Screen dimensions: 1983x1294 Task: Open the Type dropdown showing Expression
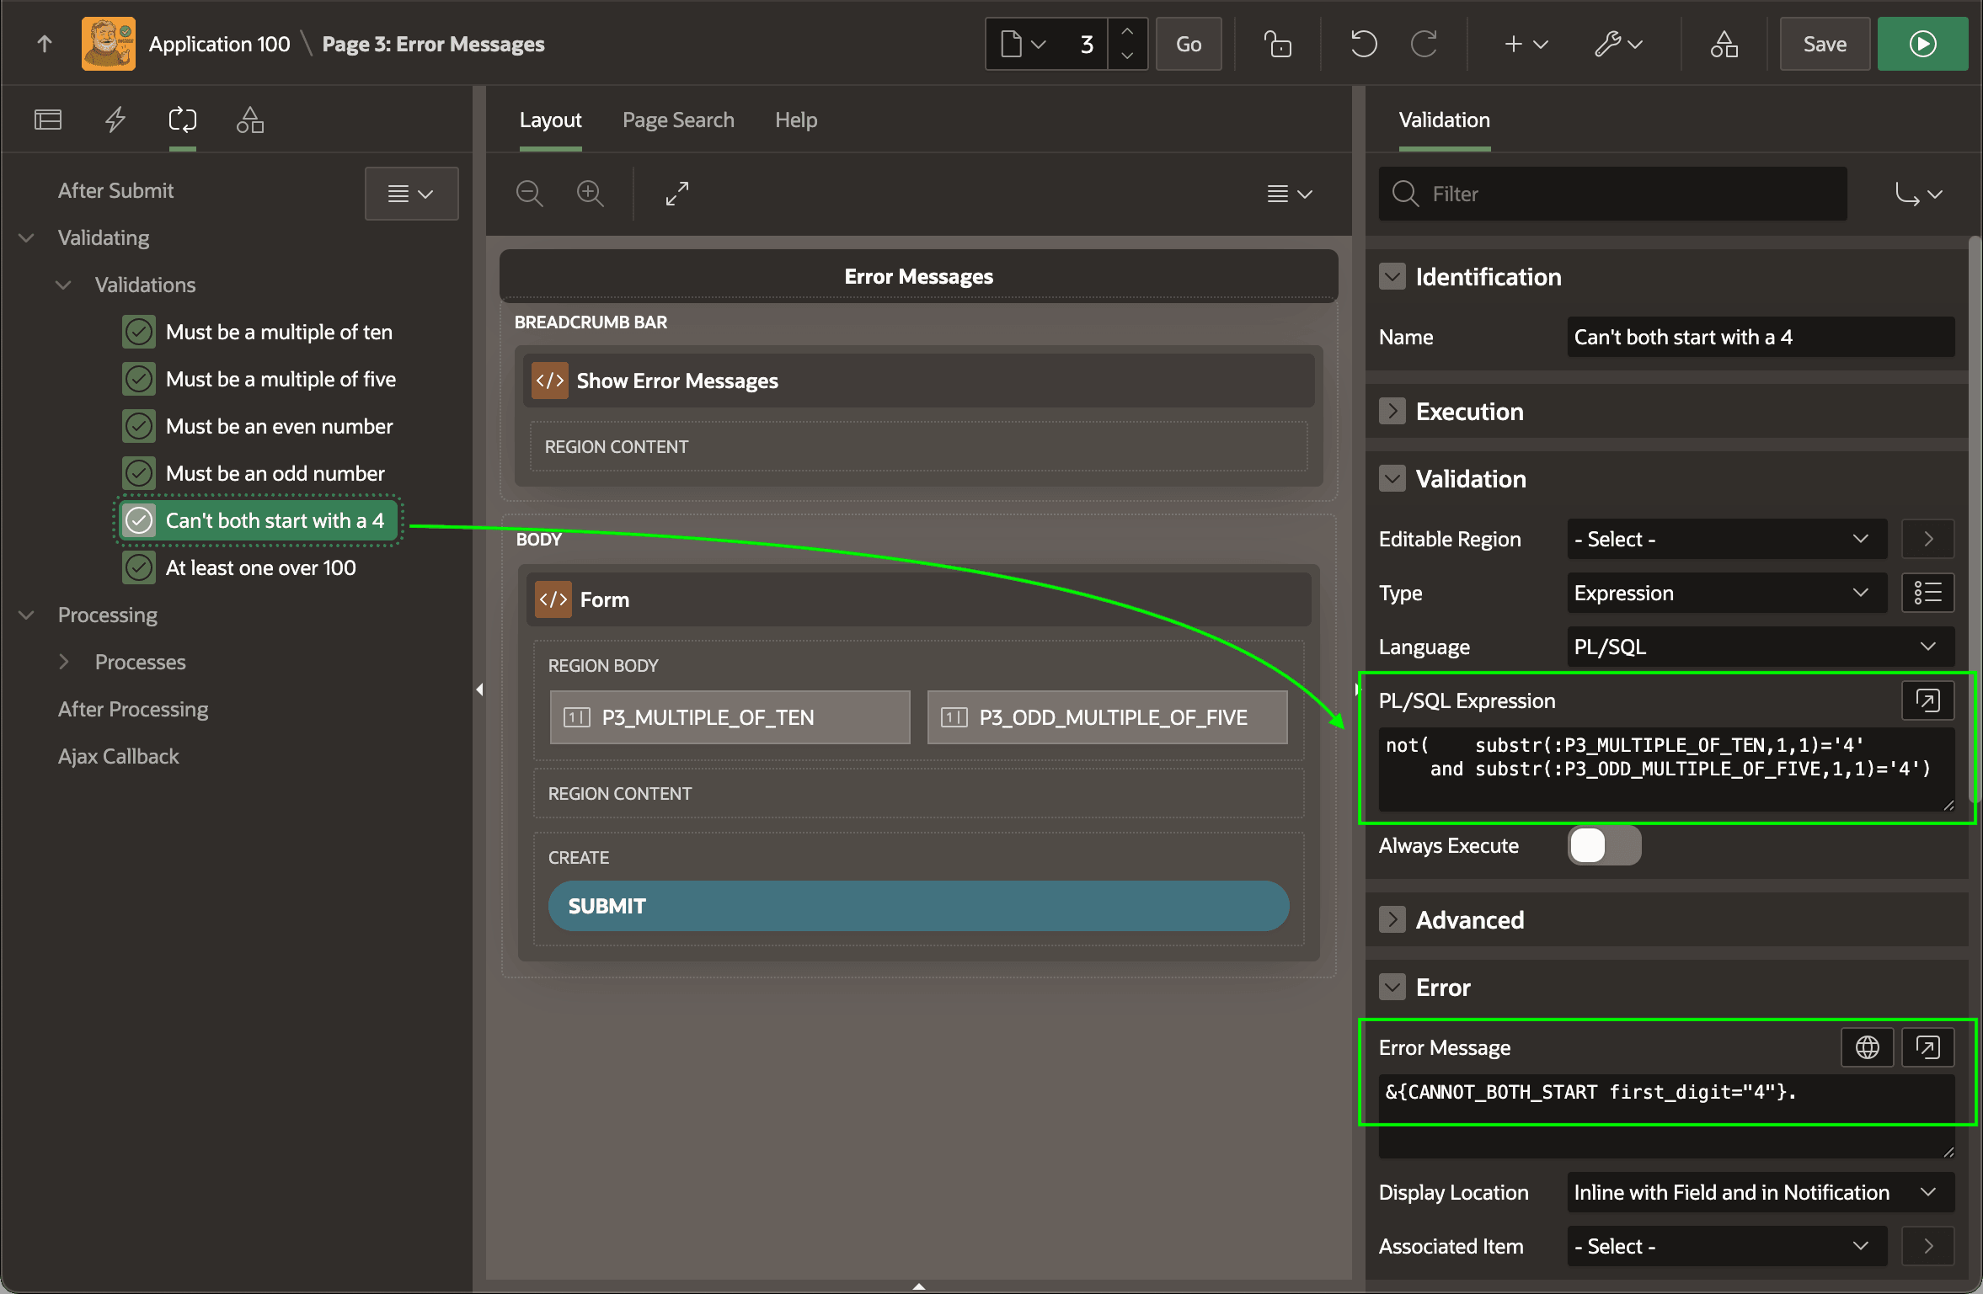(1727, 593)
